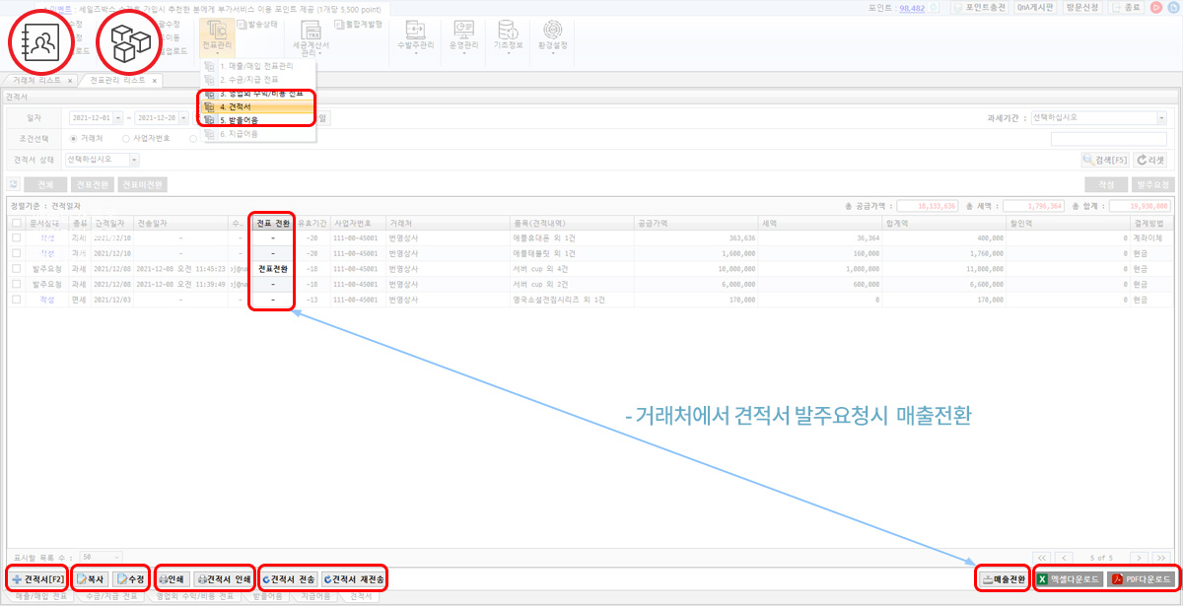The height and width of the screenshot is (606, 1183).
Task: Open the 수발주관리 ribbon icon
Action: coord(415,34)
